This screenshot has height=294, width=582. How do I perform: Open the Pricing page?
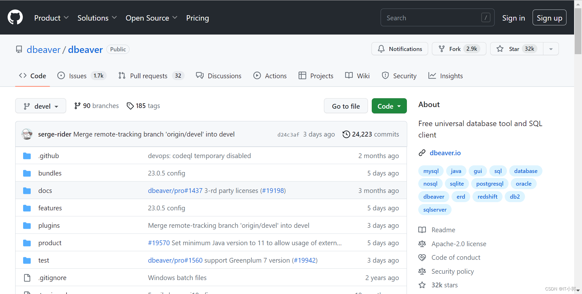click(x=198, y=18)
